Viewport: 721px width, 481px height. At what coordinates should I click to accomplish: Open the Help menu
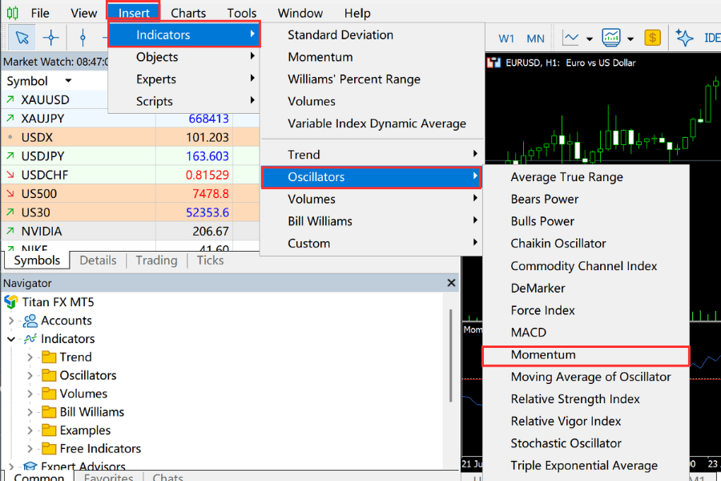pos(357,13)
